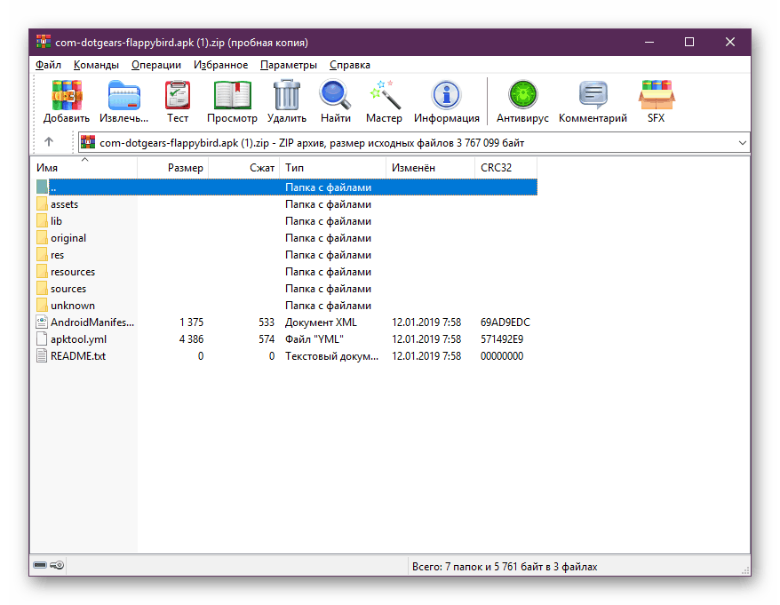Click the 00000000 CRC32 value

coord(501,356)
